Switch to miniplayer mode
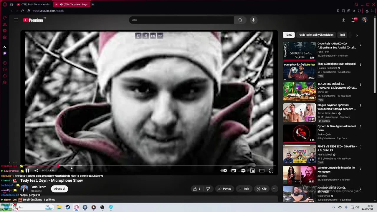Viewport: 377px width, 212px height. (252, 170)
